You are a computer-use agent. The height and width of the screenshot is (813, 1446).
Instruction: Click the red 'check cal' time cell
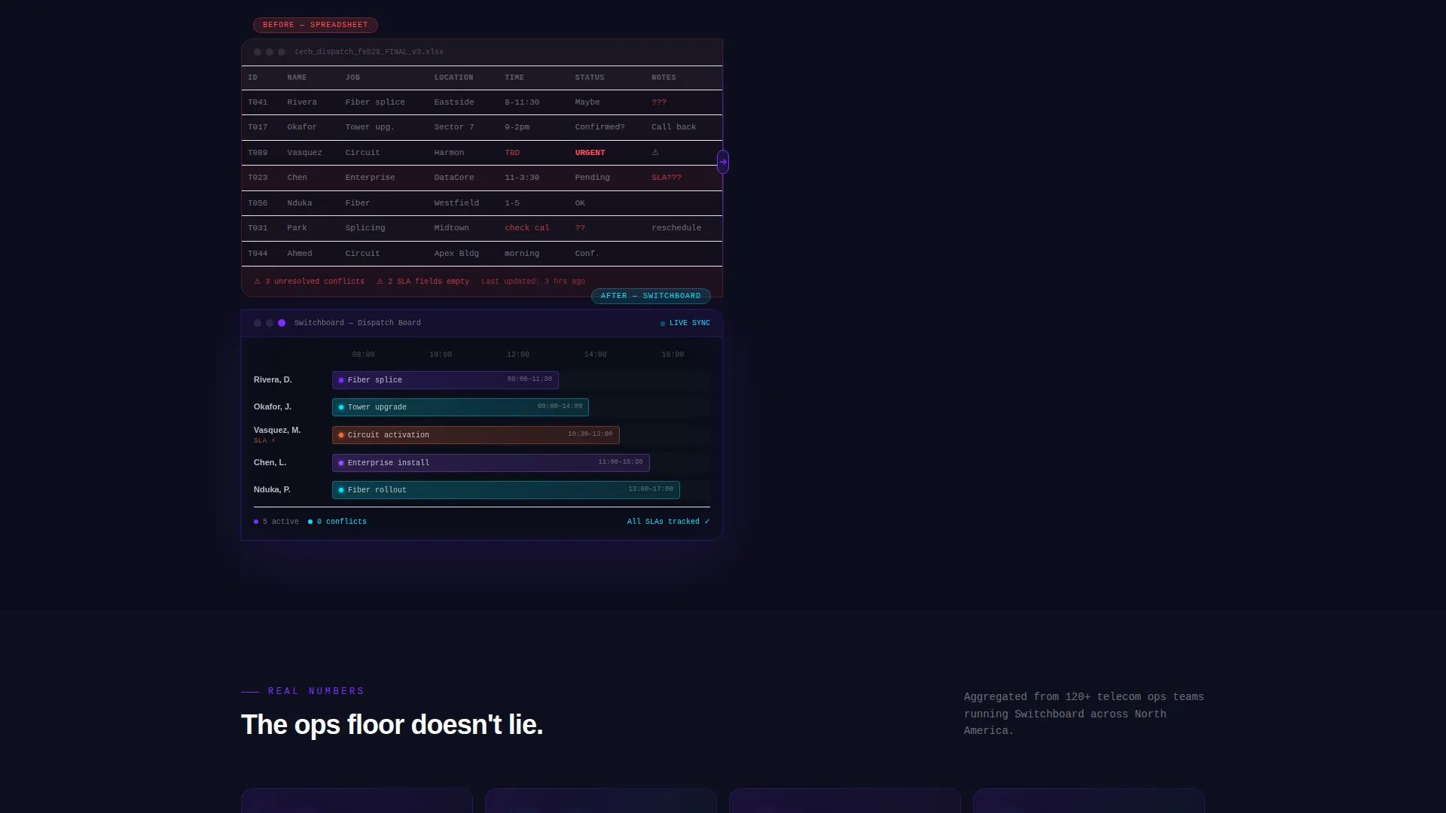click(527, 228)
